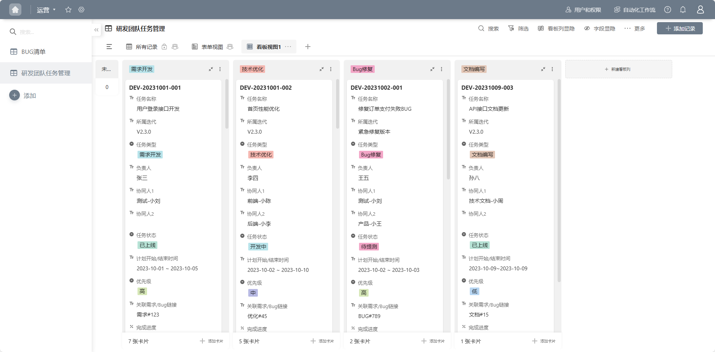715x352 pixels.
Task: Add card to 技术优化 column
Action: coord(322,341)
